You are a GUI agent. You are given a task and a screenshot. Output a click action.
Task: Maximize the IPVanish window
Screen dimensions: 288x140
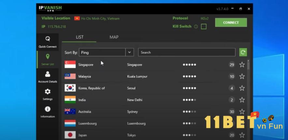tap(241, 9)
